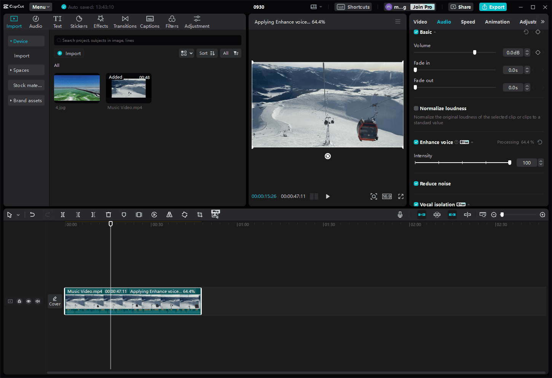
Task: Click the Enhance voice Intensity slider handle
Action: (x=510, y=163)
